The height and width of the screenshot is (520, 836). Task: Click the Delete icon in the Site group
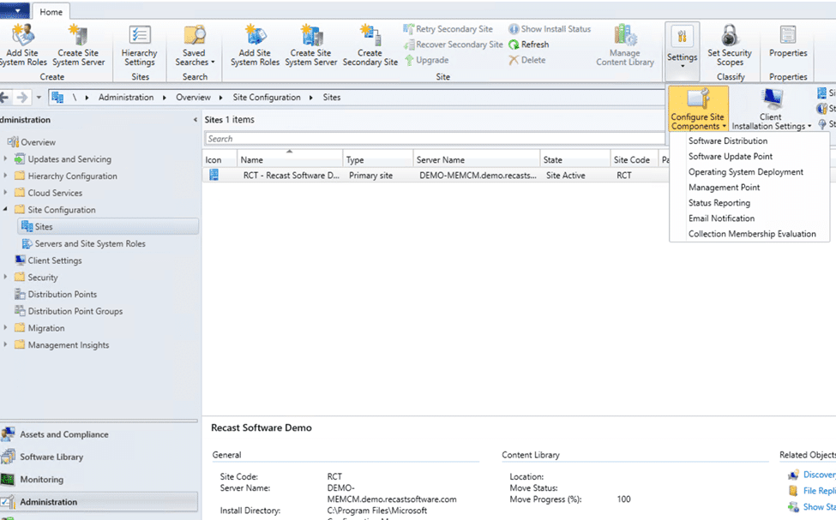[x=529, y=59]
